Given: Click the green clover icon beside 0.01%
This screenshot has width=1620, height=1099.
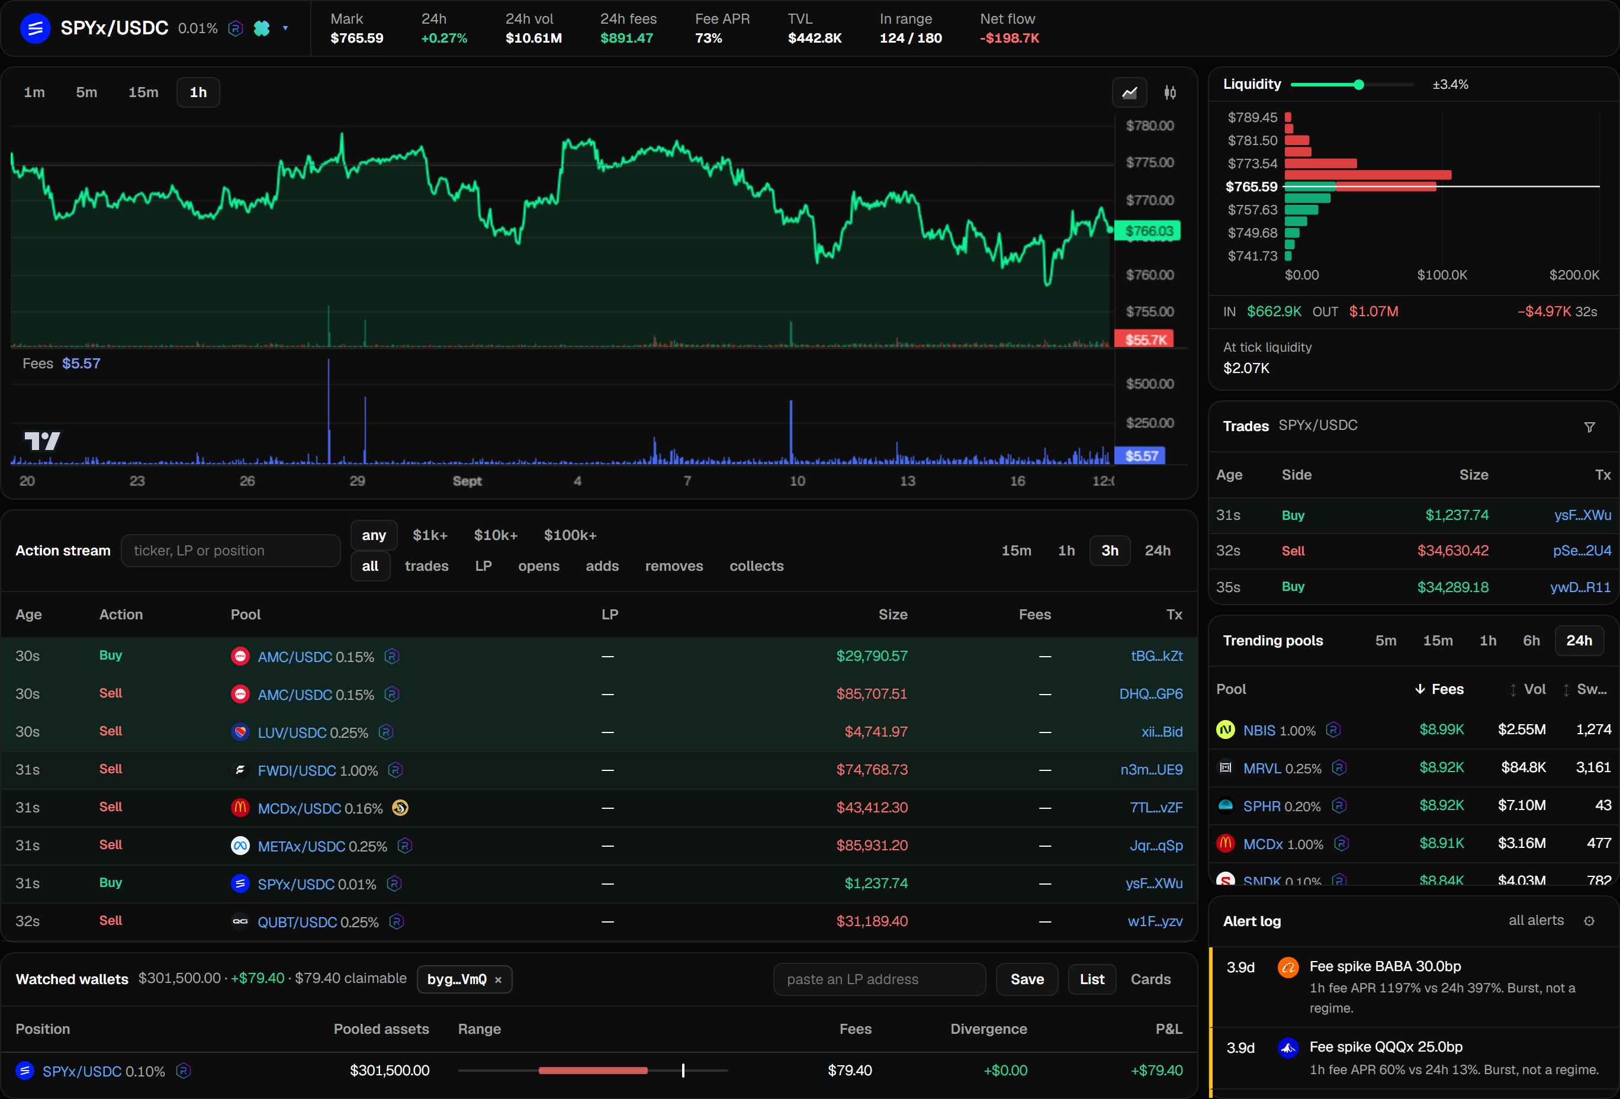Looking at the screenshot, I should point(261,28).
